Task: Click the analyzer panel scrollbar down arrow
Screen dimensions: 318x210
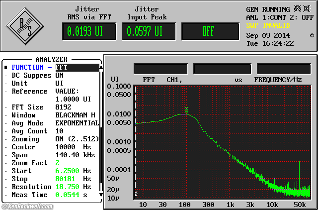Action: coord(101,194)
